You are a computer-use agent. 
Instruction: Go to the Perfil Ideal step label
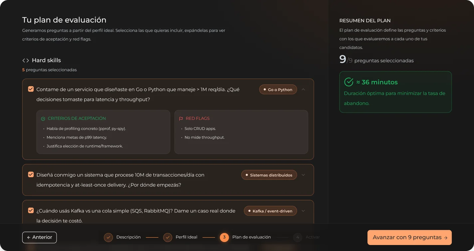tap(186, 237)
